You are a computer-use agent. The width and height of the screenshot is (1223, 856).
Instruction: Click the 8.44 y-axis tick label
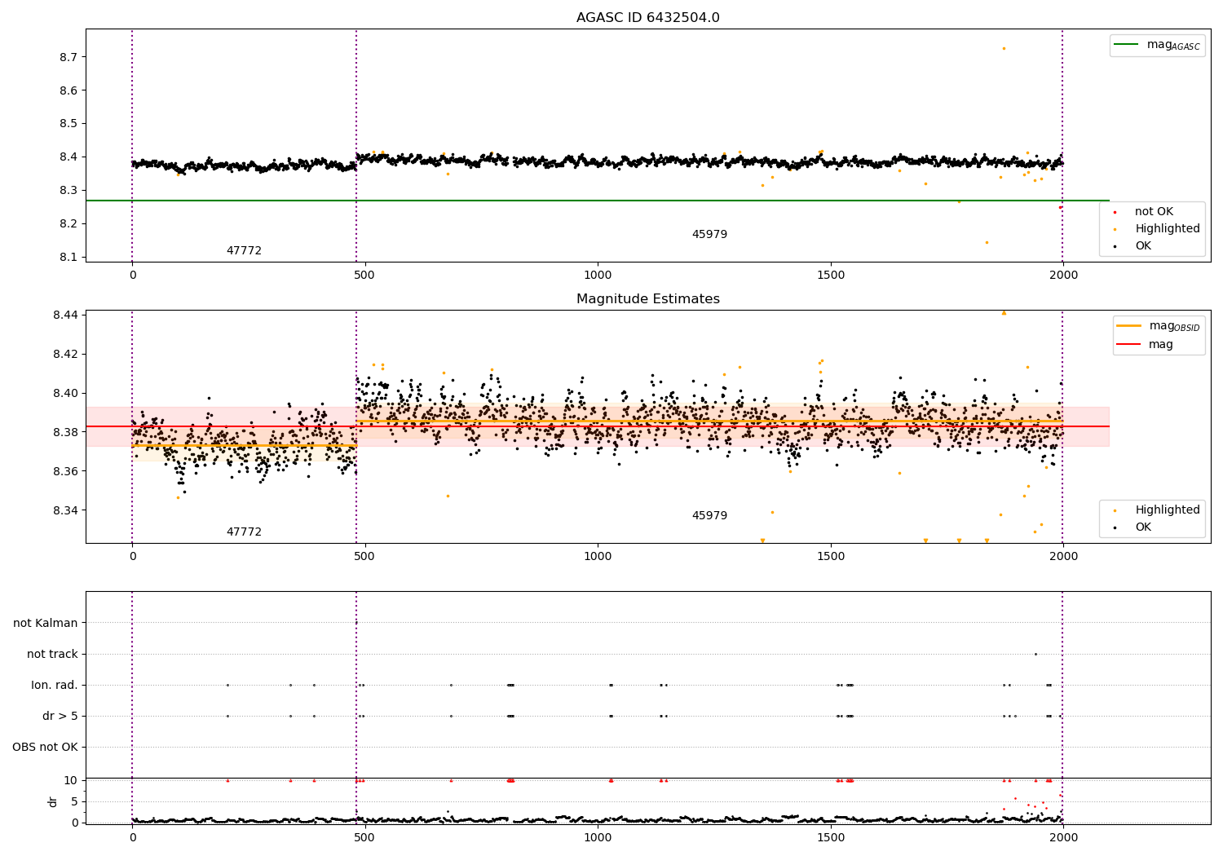(65, 315)
